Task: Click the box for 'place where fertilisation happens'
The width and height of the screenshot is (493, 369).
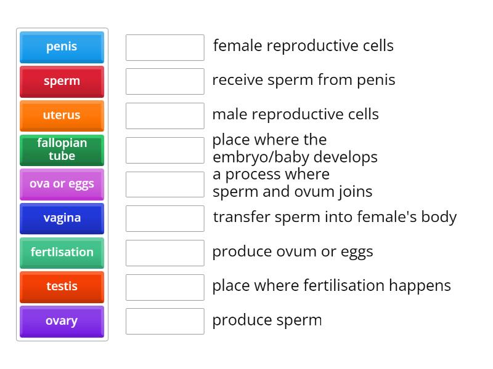Action: click(165, 287)
